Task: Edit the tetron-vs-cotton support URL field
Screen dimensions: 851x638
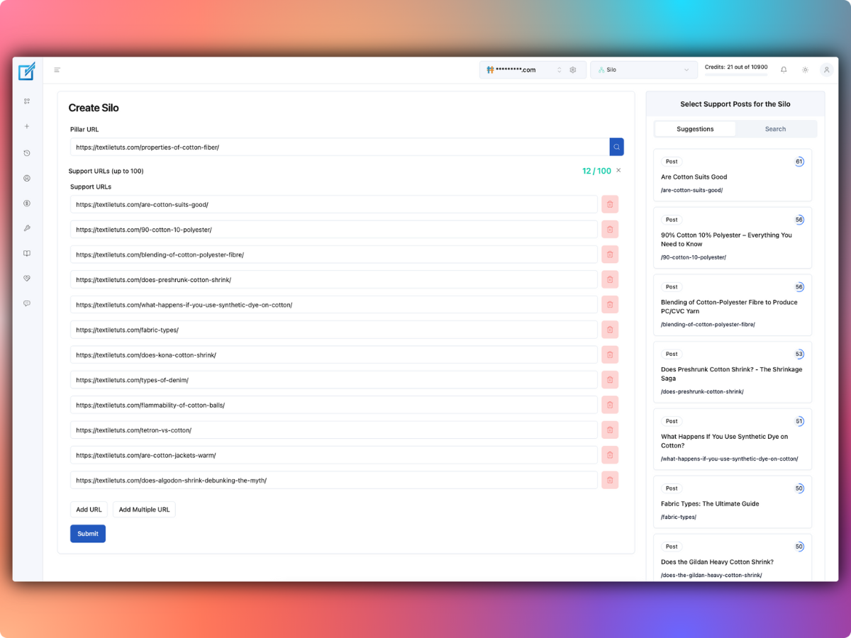Action: click(334, 430)
